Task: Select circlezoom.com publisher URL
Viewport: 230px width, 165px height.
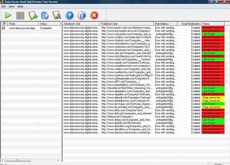Action: pyautogui.click(x=126, y=47)
